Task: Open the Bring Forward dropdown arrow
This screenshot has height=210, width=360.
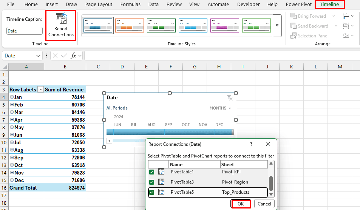Action: point(334,16)
